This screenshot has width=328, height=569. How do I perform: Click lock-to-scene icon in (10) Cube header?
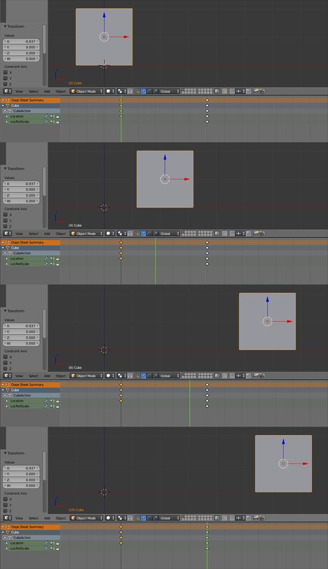(x=217, y=518)
